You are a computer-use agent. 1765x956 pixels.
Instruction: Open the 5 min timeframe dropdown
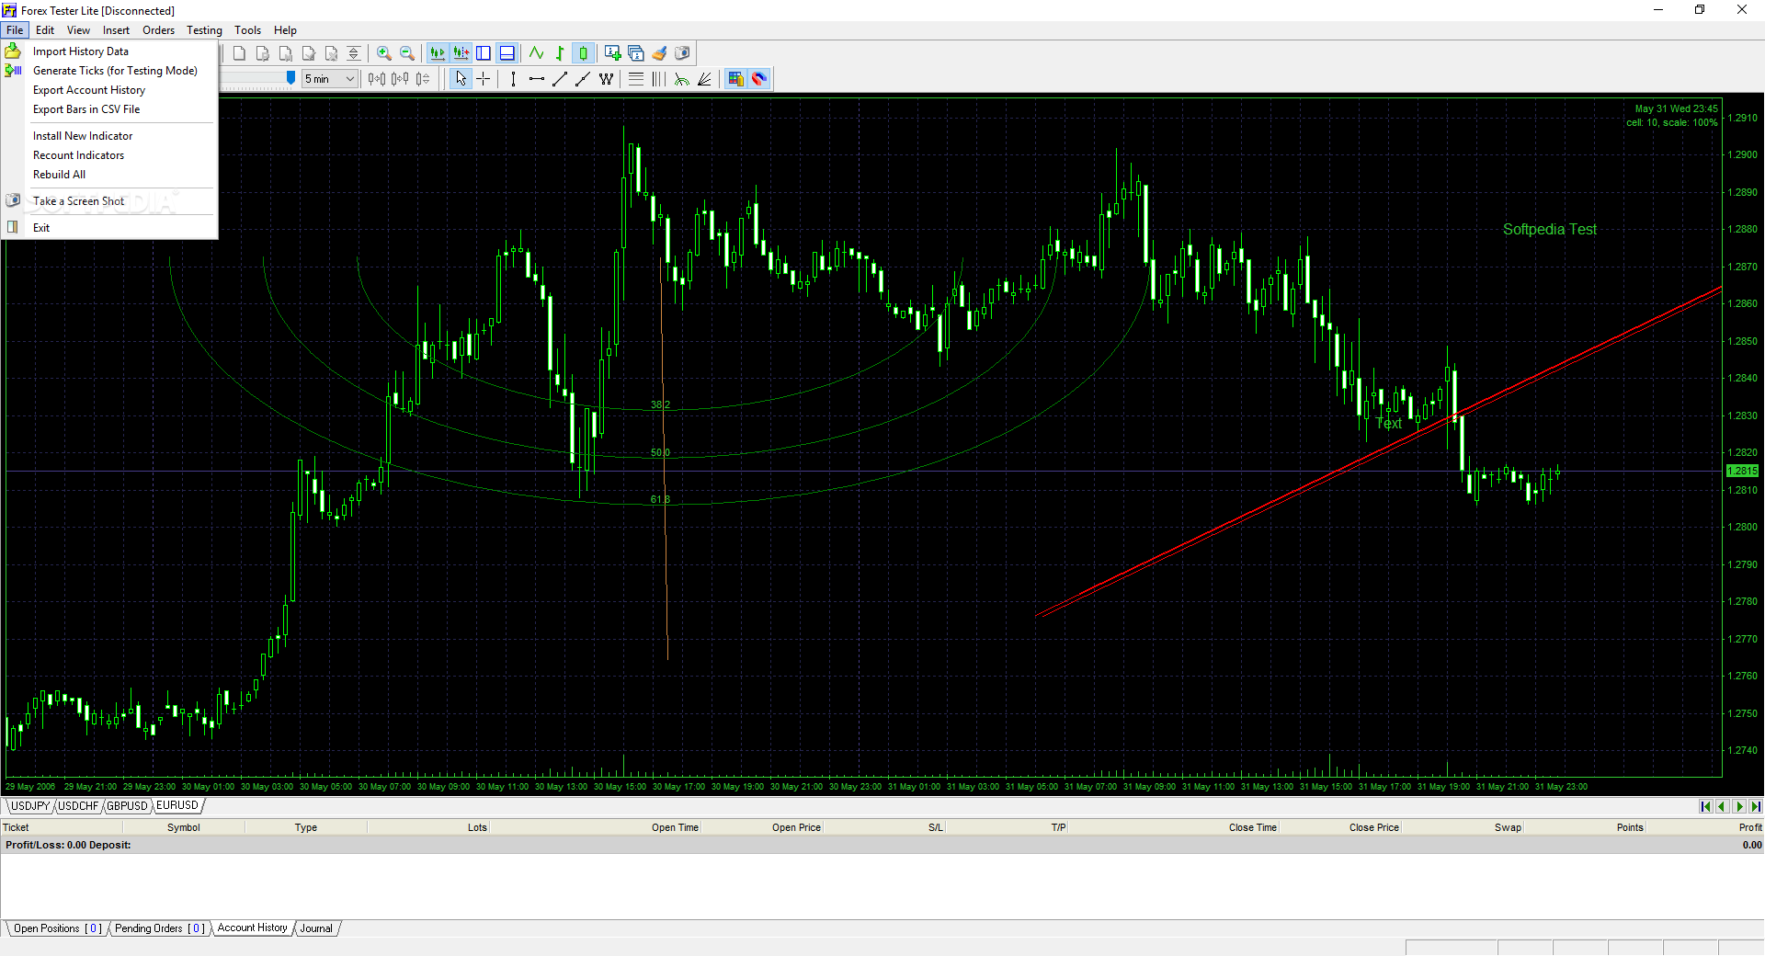click(x=330, y=79)
